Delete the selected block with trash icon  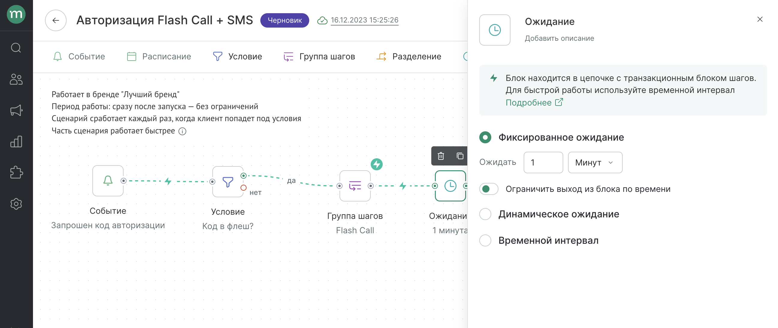click(441, 156)
